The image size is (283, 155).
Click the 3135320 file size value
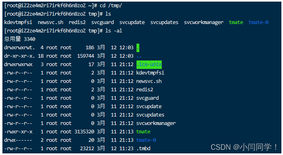click(84, 132)
